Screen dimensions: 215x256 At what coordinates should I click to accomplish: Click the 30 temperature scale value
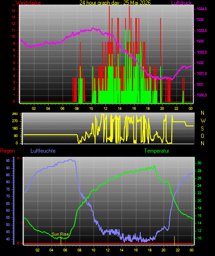(199, 163)
